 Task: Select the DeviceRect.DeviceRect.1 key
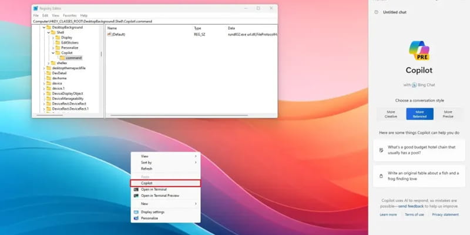pyautogui.click(x=70, y=109)
